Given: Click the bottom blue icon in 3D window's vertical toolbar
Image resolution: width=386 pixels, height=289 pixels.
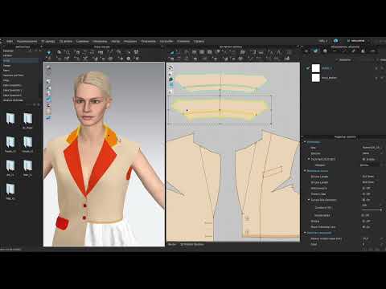Looking at the screenshot, I should click(x=48, y=118).
